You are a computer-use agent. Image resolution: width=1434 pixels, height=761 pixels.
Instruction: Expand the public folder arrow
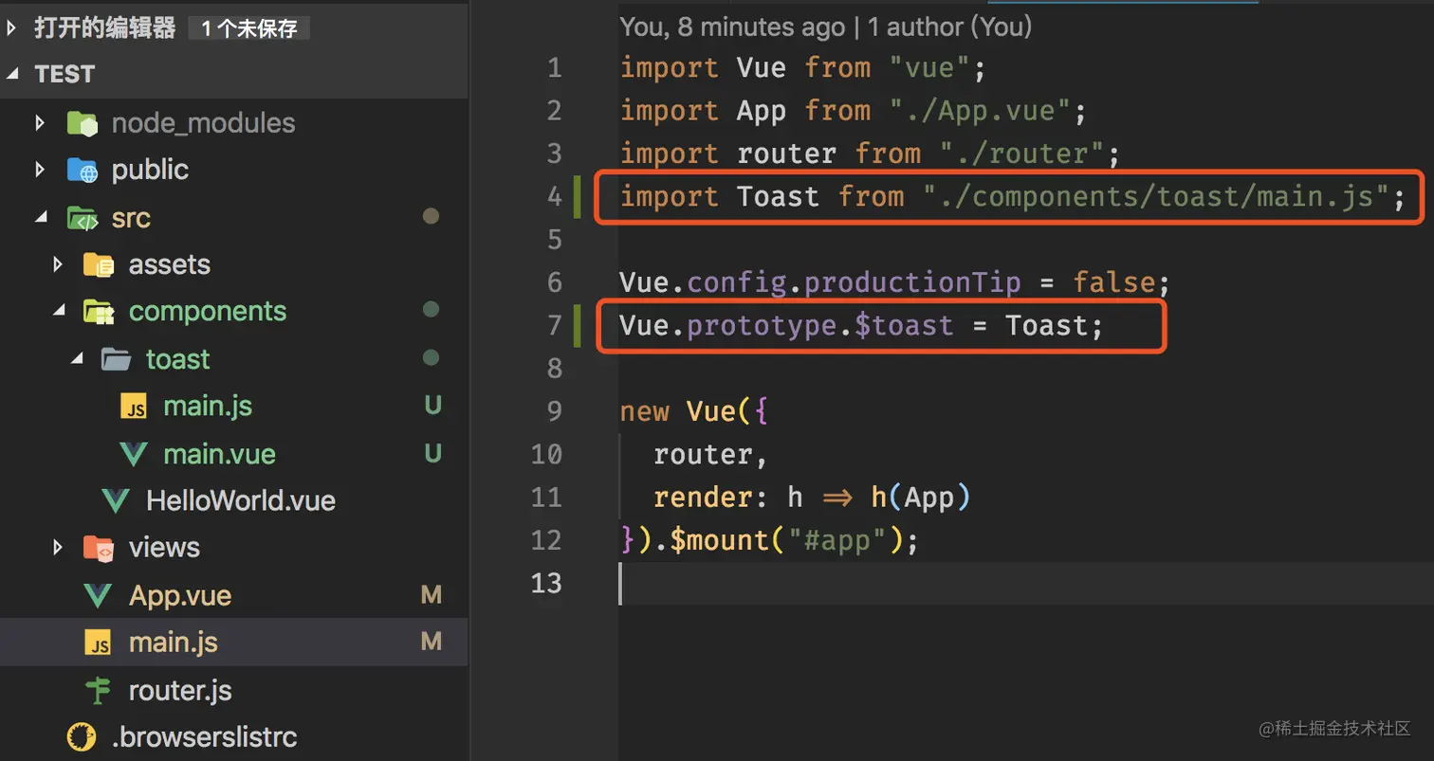pos(39,170)
